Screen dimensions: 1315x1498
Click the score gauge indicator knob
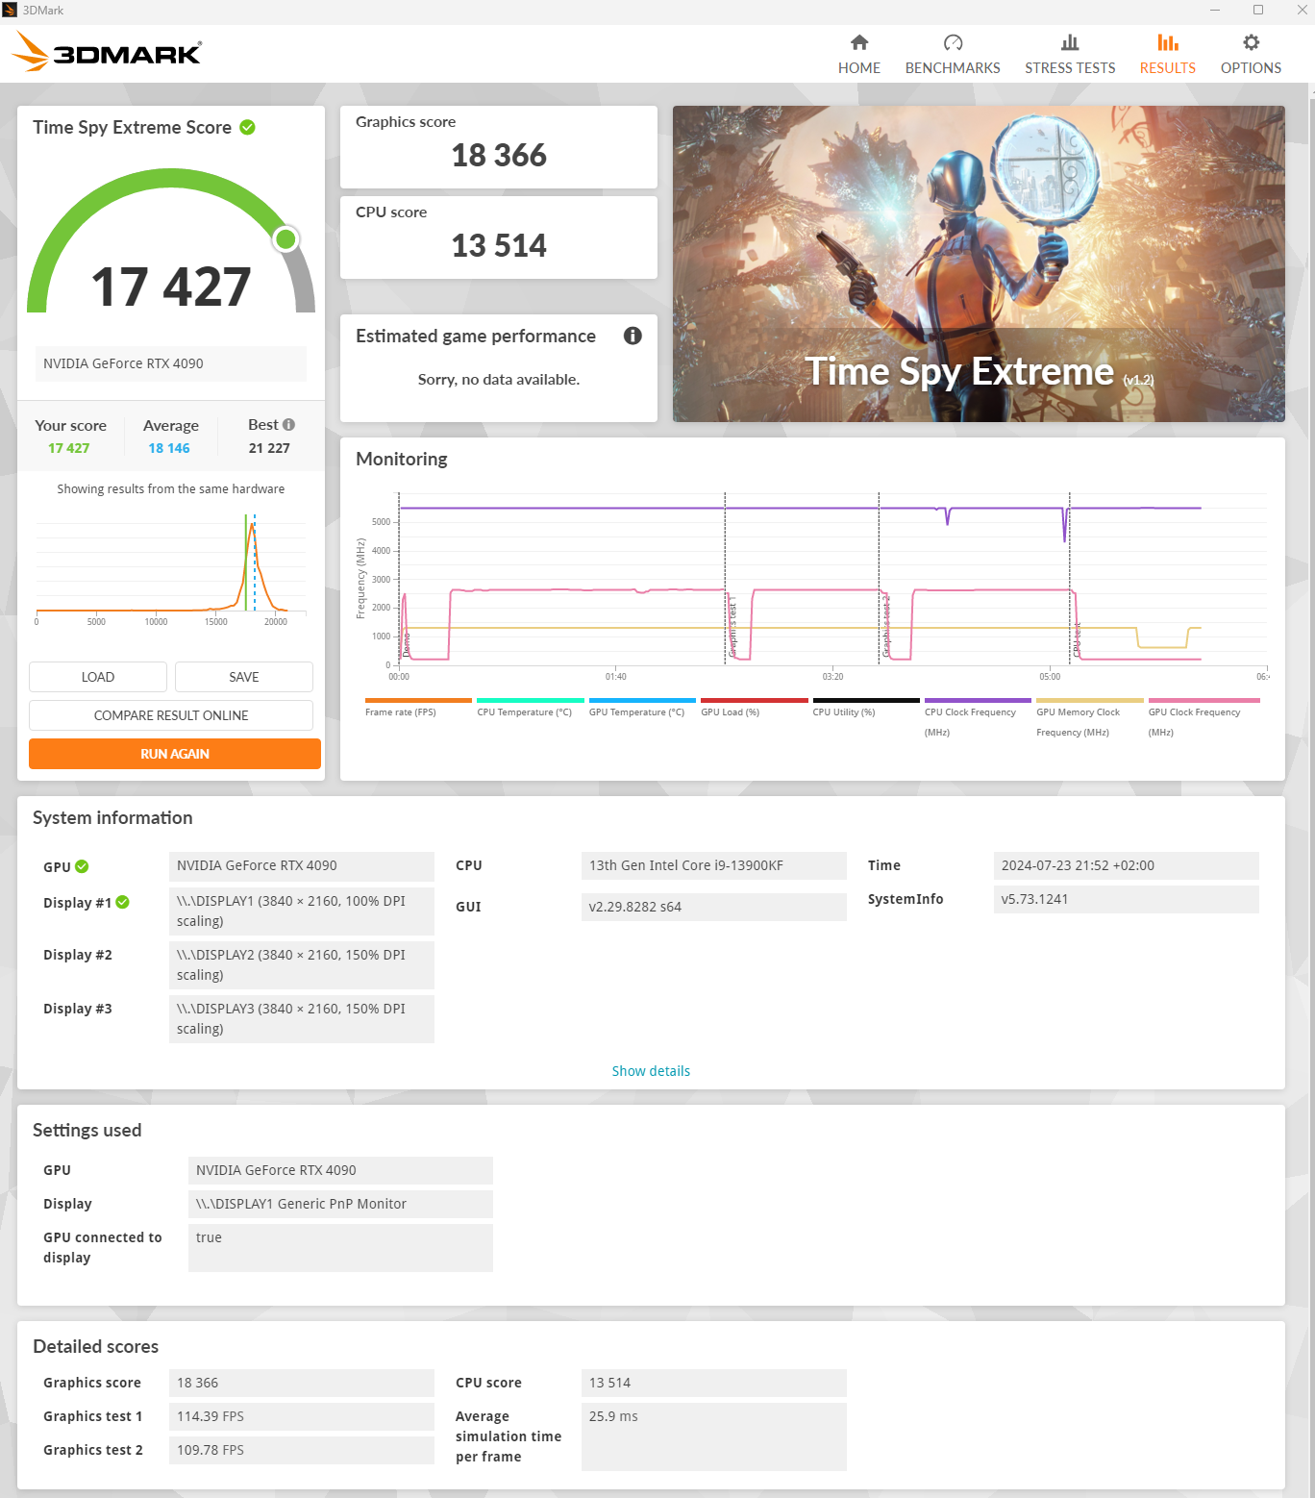(285, 238)
